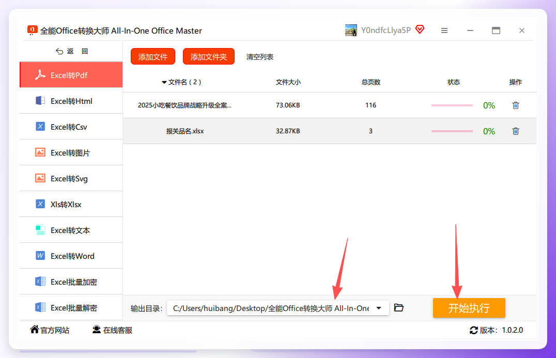The width and height of the screenshot is (556, 358).
Task: Switch to Excel转Svg label
Action: (x=69, y=179)
